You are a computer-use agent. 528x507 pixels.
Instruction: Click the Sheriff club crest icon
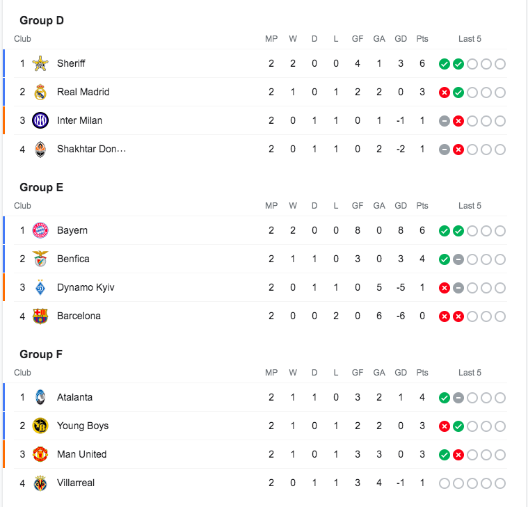pos(40,63)
